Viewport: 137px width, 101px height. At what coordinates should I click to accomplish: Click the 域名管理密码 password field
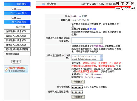77,87
